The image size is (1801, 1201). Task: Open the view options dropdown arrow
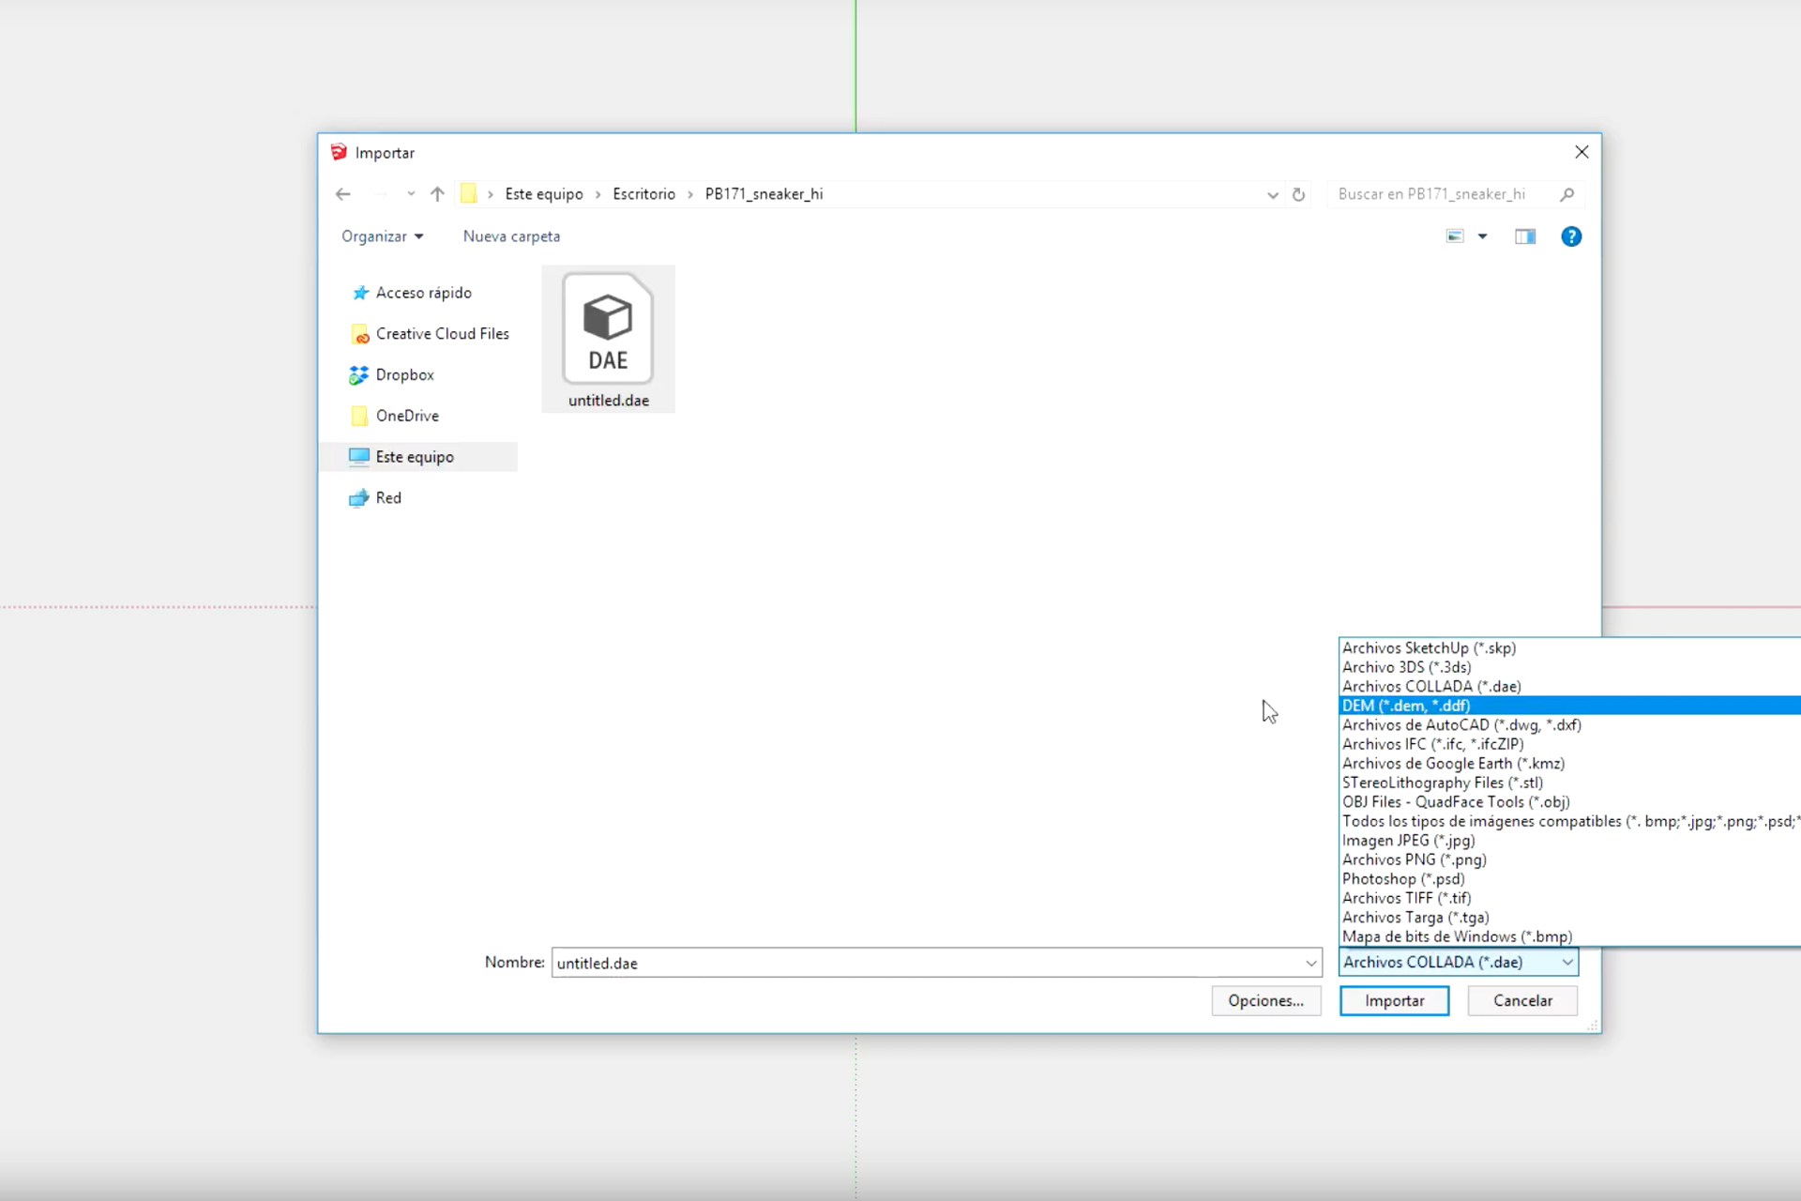click(1482, 236)
